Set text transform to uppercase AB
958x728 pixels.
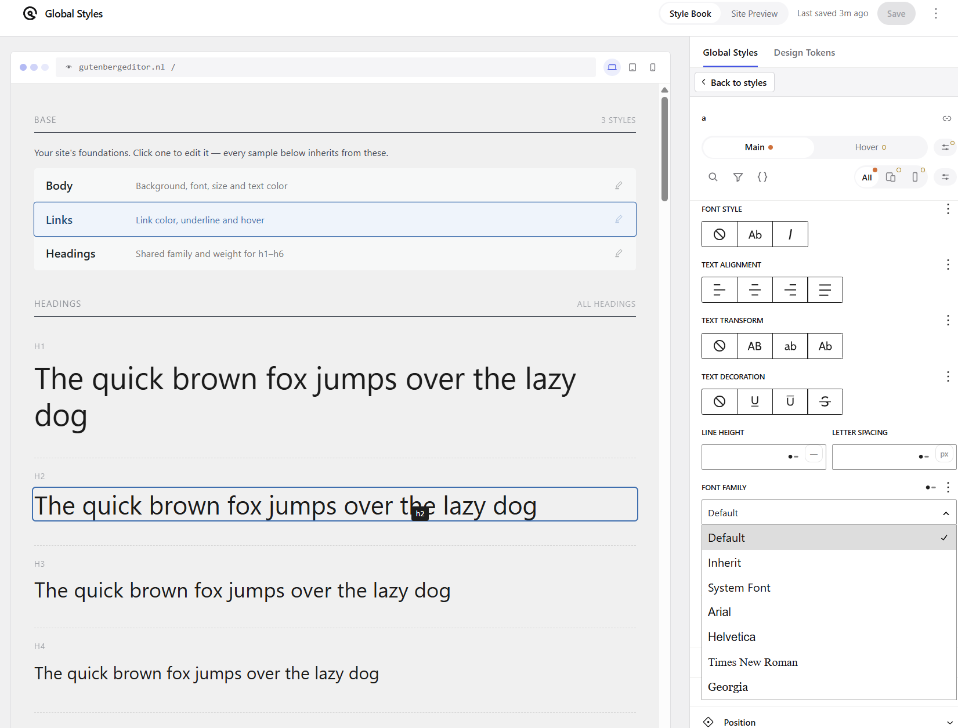pos(755,346)
